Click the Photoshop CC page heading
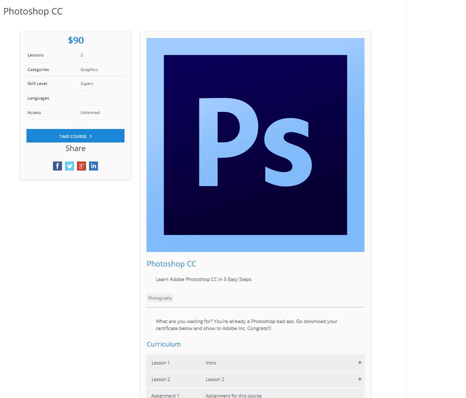 pyautogui.click(x=33, y=11)
